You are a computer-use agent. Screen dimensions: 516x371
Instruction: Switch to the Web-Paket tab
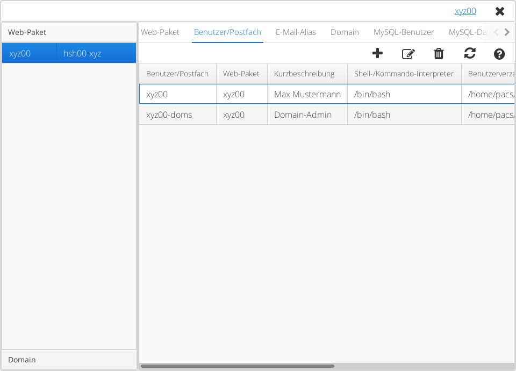(160, 32)
